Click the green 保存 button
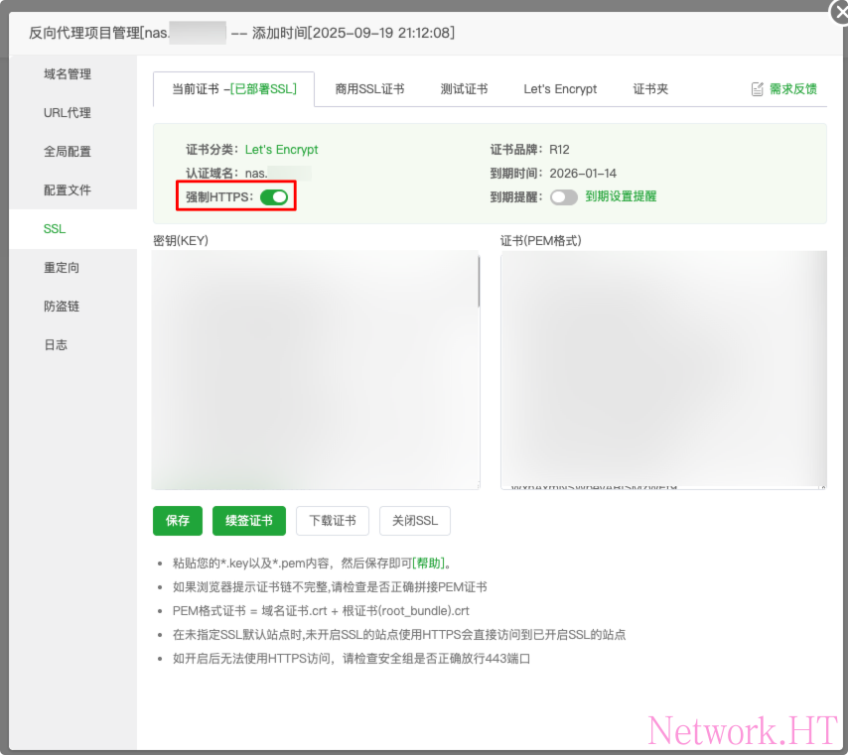 (178, 521)
